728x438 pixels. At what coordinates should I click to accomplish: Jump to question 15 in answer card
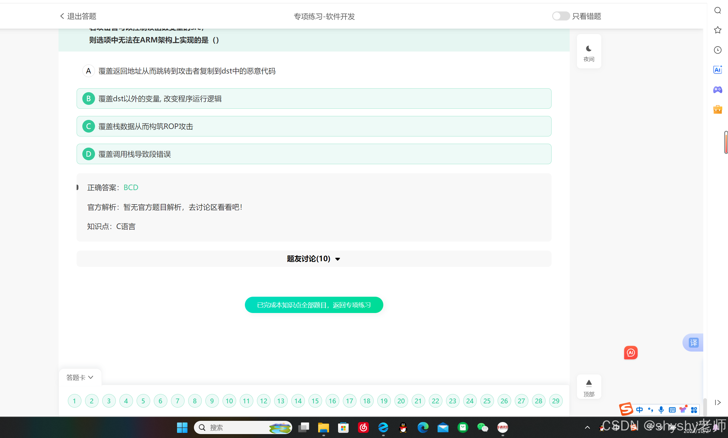[315, 401]
